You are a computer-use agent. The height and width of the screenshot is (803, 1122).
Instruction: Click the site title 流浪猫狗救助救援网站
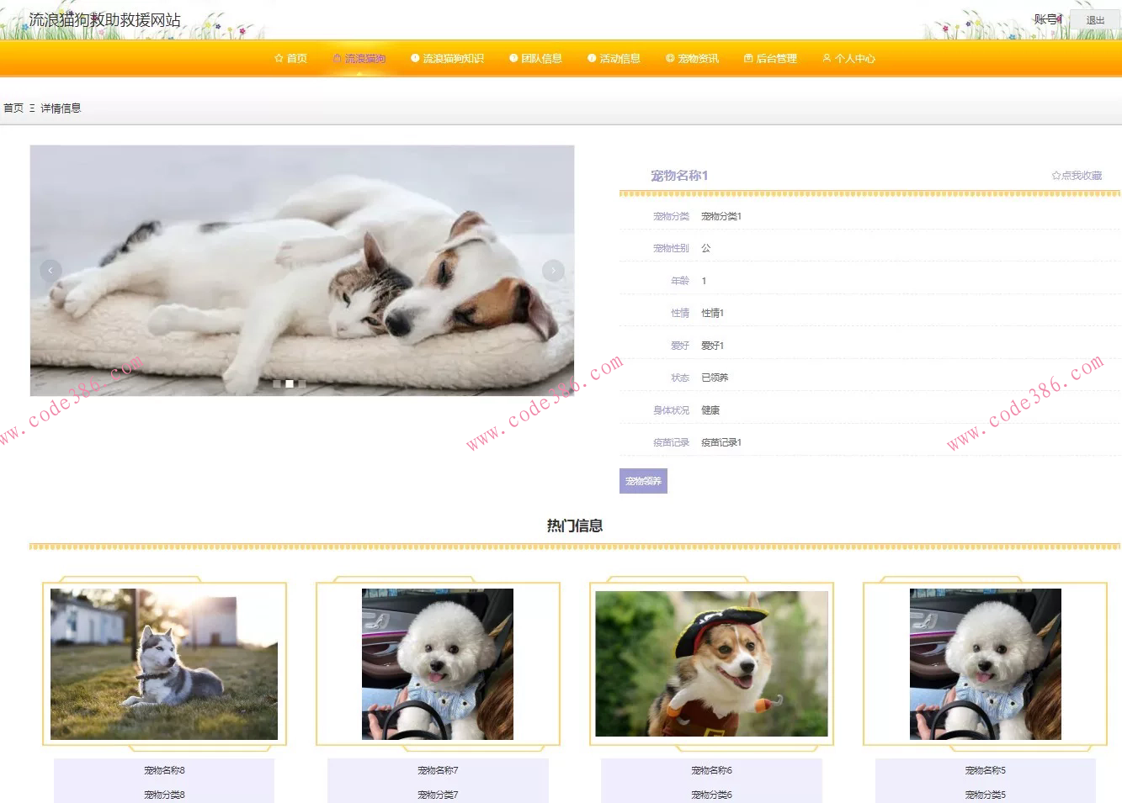[104, 20]
